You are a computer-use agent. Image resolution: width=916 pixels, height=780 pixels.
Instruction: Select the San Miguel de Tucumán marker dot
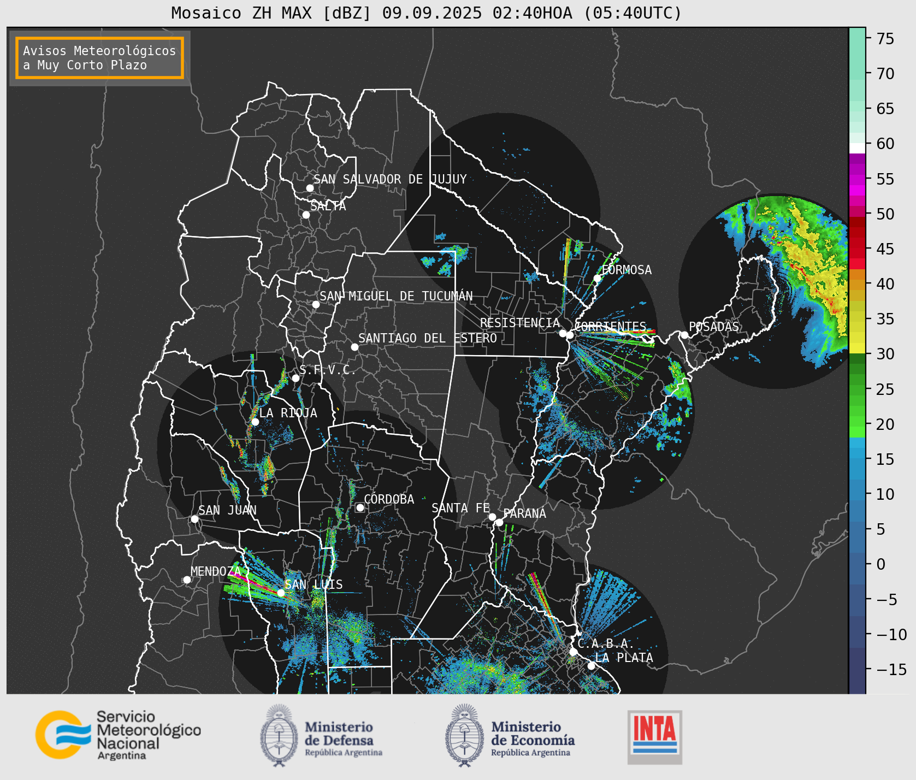316,304
